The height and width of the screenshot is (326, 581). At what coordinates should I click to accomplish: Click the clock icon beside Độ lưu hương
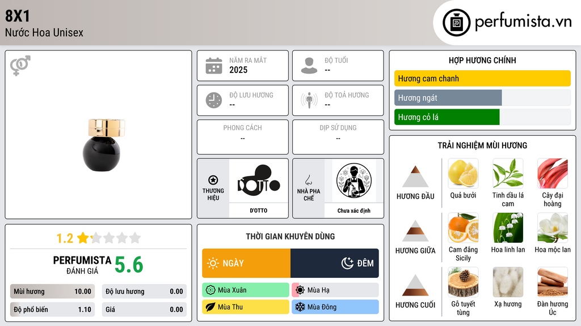tap(214, 100)
